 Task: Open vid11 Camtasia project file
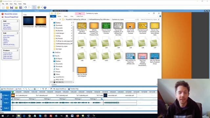(118, 56)
